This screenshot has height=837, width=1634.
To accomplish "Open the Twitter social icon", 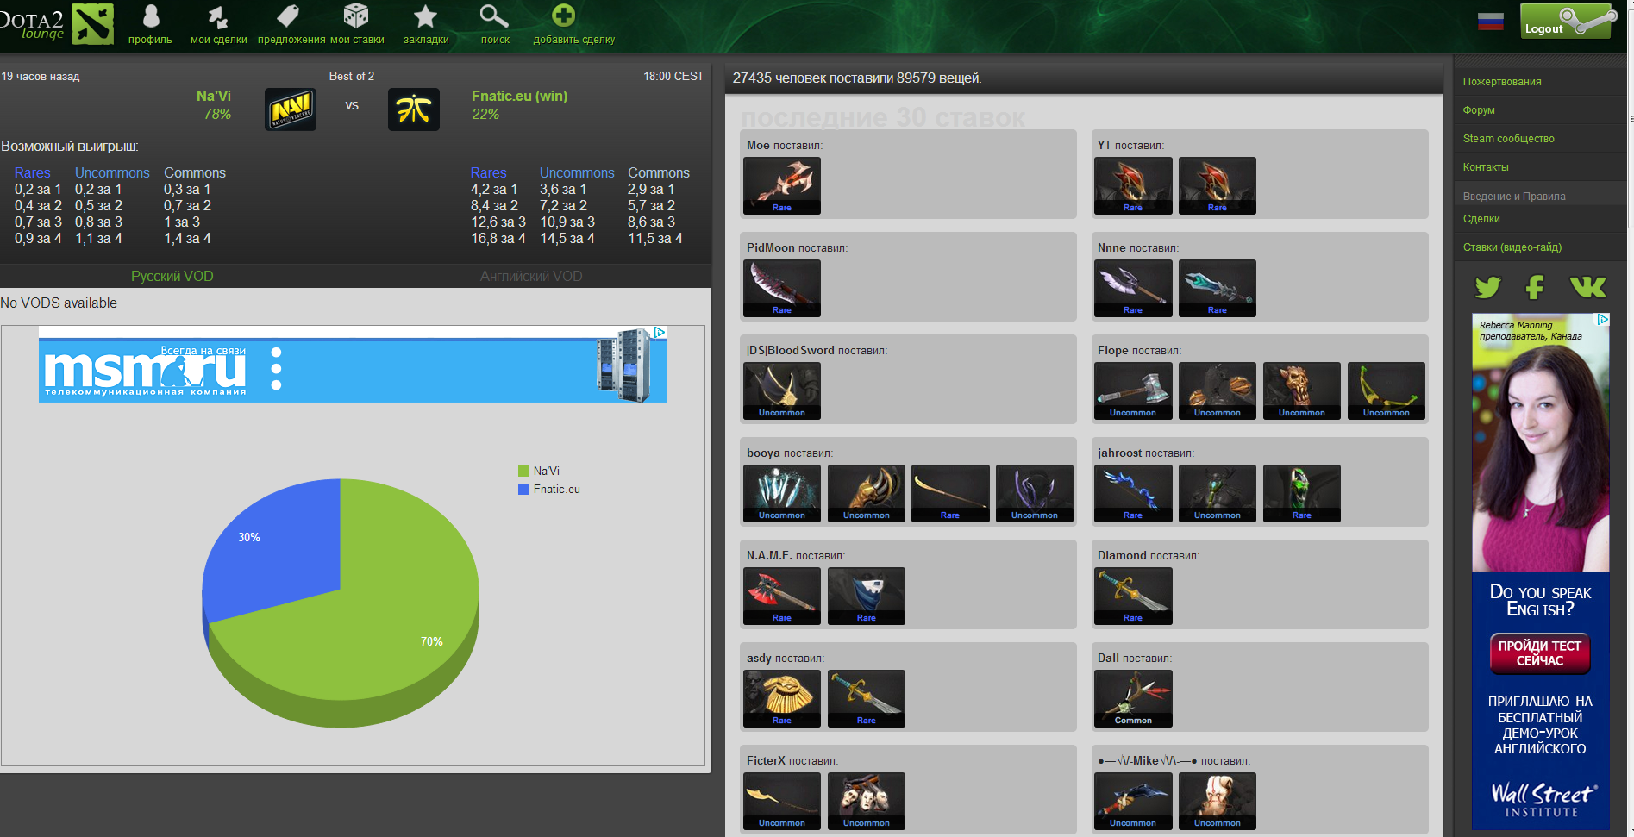I will 1487,287.
